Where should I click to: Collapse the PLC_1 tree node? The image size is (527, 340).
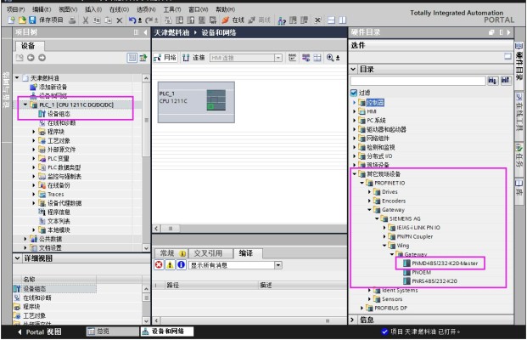coord(25,105)
